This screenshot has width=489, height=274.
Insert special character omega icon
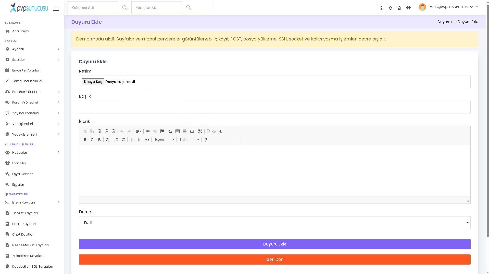192,131
